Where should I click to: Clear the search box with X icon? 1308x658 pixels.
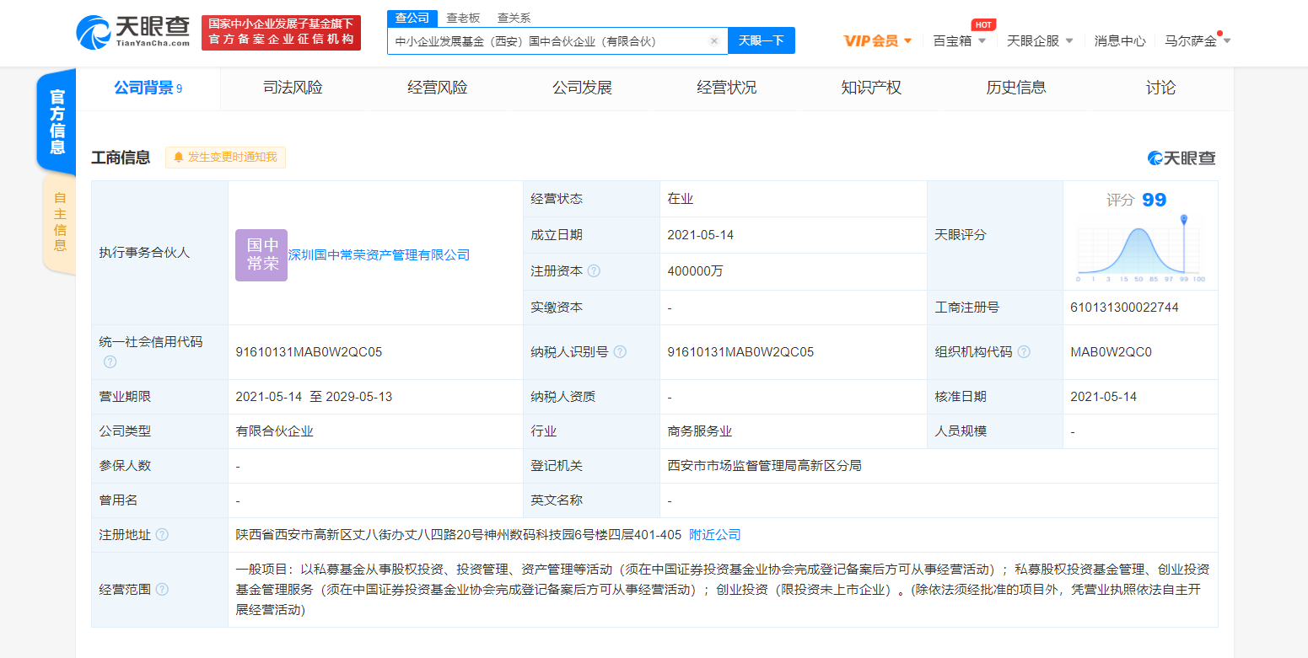[x=714, y=40]
